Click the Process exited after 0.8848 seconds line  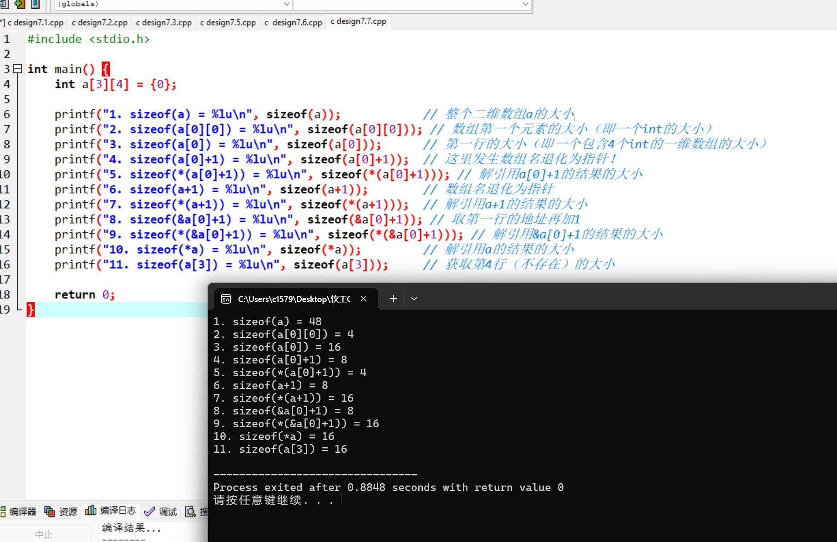(x=389, y=487)
